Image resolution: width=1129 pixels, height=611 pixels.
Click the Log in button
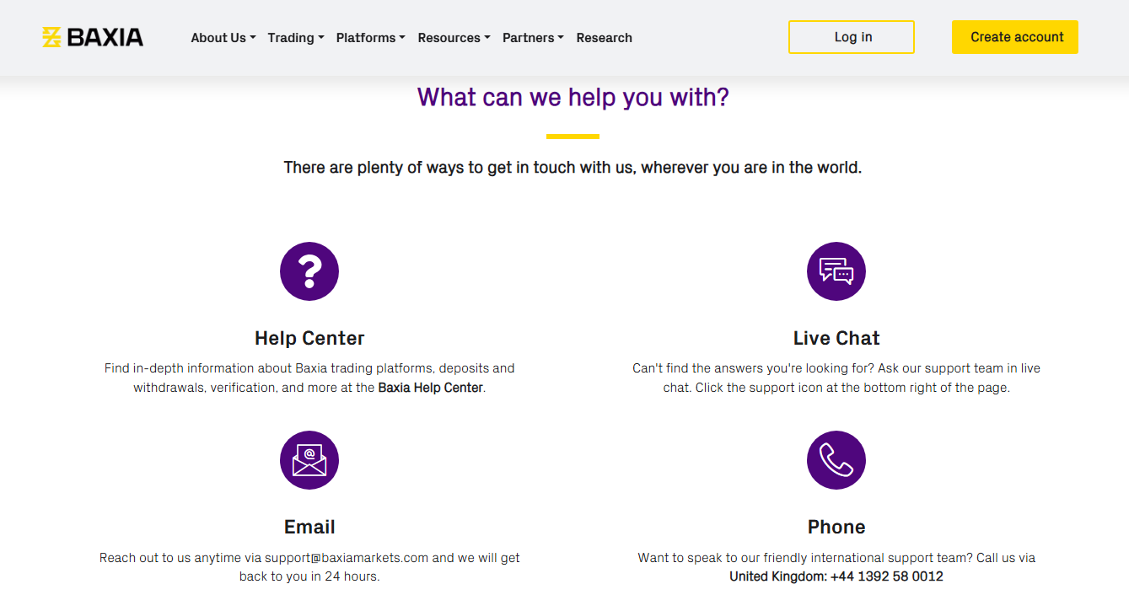point(852,37)
